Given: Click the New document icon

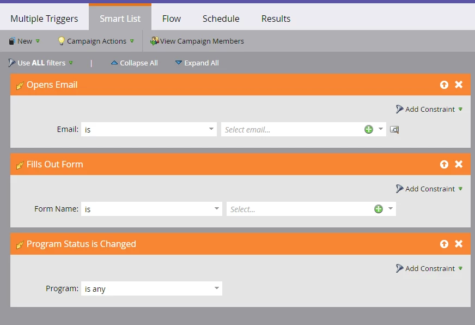Looking at the screenshot, I should click(x=12, y=41).
